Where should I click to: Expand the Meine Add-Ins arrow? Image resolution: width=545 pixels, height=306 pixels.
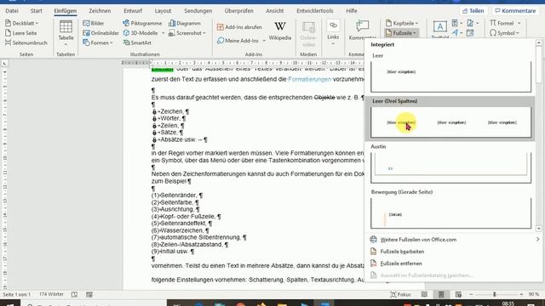point(264,41)
